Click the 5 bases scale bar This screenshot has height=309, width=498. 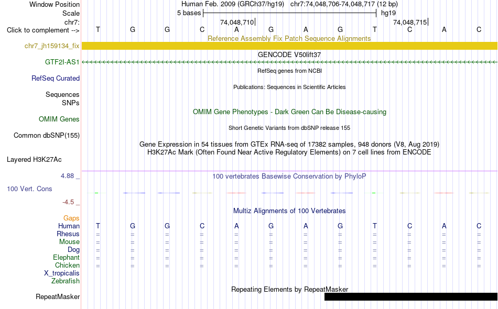pyautogui.click(x=290, y=13)
